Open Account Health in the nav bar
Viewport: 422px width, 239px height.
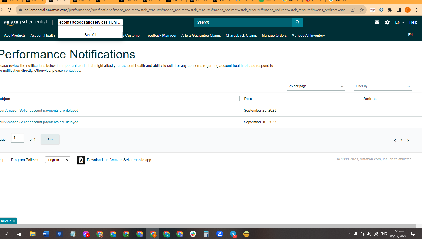tap(43, 35)
